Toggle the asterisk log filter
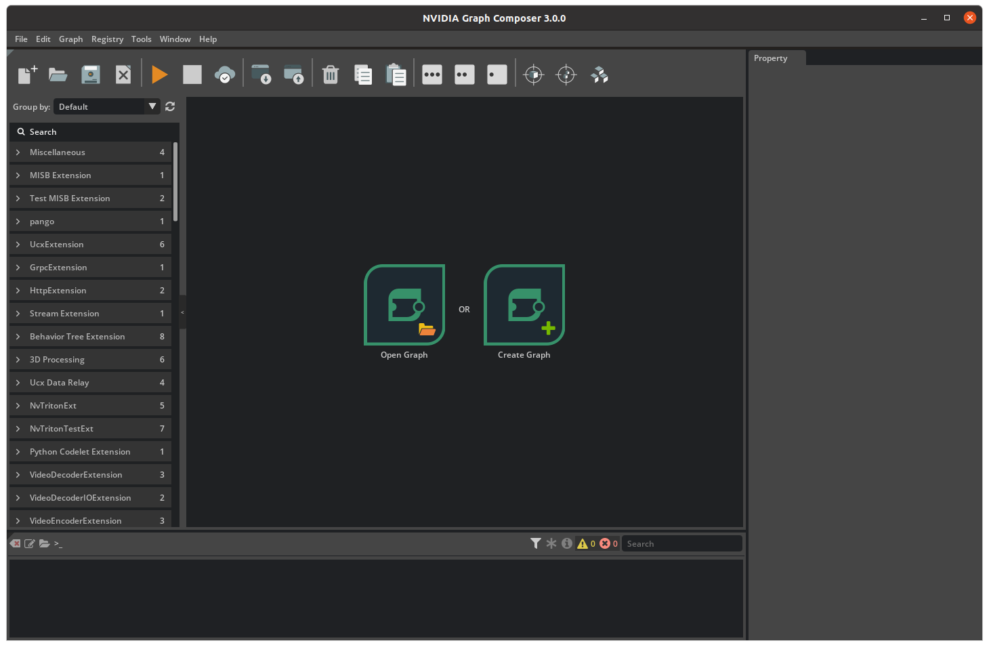 tap(551, 543)
